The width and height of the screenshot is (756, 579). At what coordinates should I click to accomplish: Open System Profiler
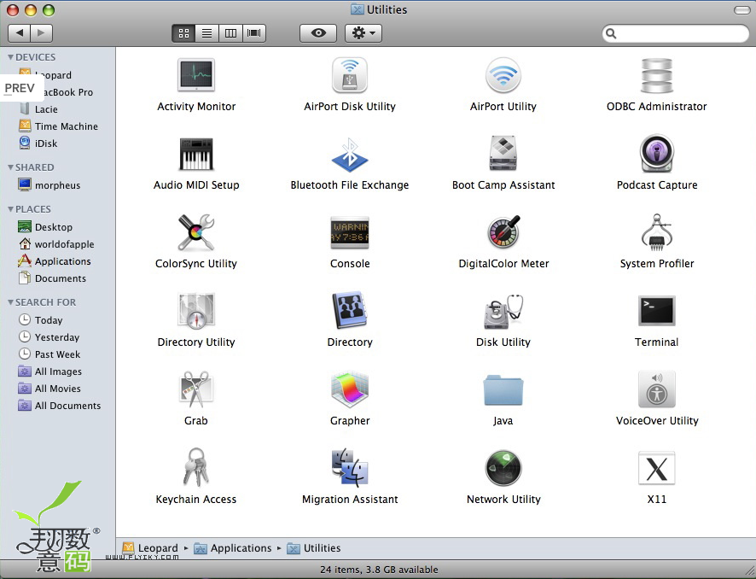[657, 232]
